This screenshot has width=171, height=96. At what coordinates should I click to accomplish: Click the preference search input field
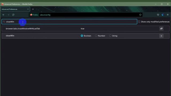point(69,22)
